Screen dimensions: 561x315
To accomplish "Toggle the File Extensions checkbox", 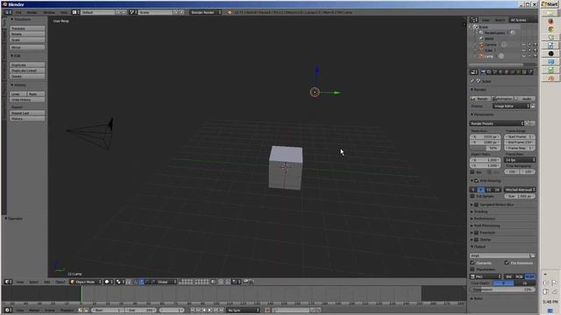I will click(x=507, y=262).
